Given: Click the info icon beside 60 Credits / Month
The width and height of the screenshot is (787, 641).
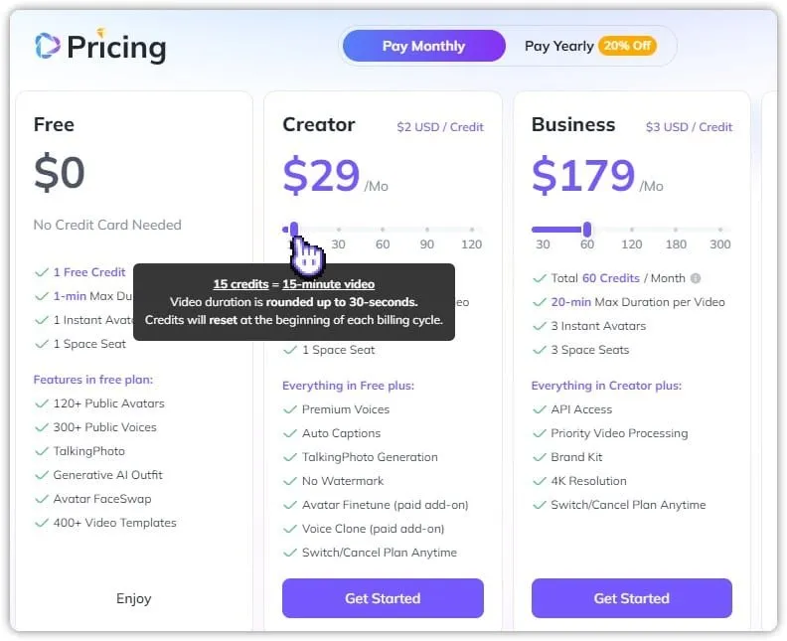Looking at the screenshot, I should [696, 278].
